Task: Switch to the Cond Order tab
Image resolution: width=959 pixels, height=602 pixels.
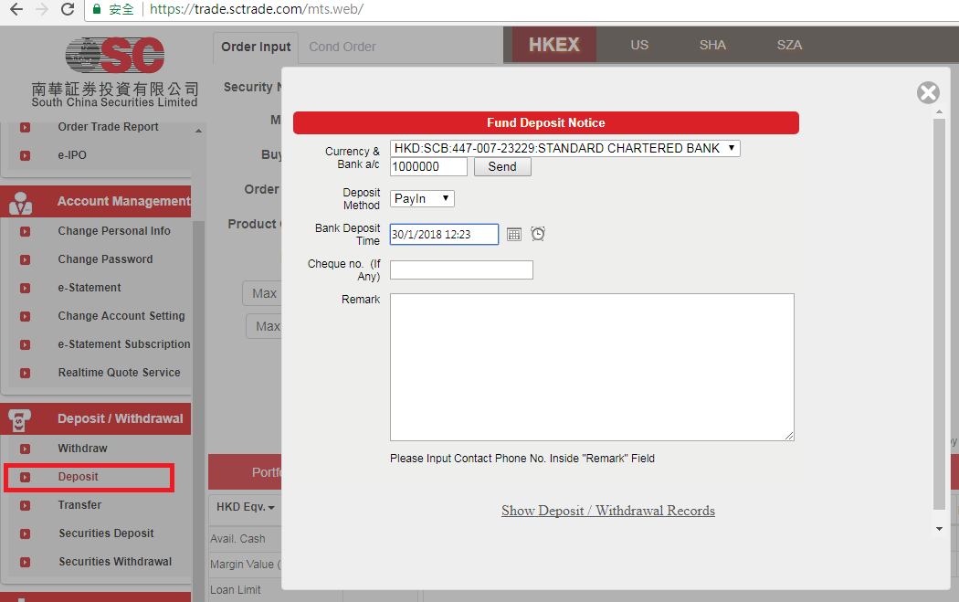Action: tap(342, 47)
